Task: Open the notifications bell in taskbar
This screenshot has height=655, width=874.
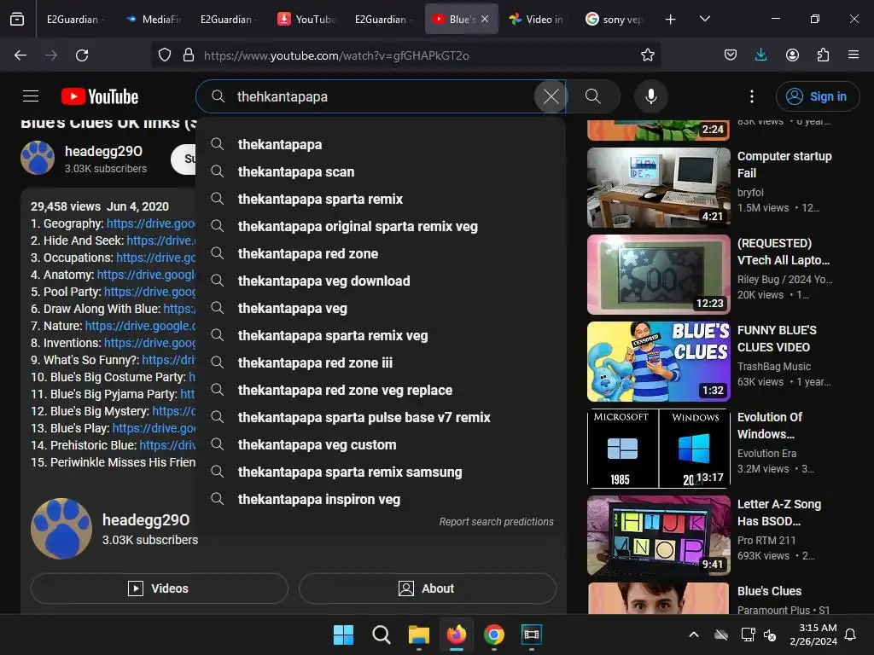Action: pyautogui.click(x=851, y=635)
